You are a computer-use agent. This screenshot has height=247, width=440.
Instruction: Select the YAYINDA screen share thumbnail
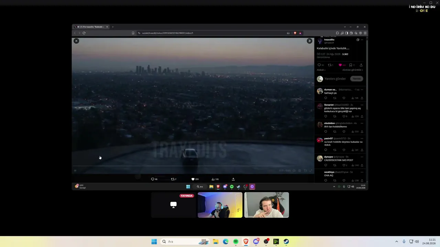173,205
